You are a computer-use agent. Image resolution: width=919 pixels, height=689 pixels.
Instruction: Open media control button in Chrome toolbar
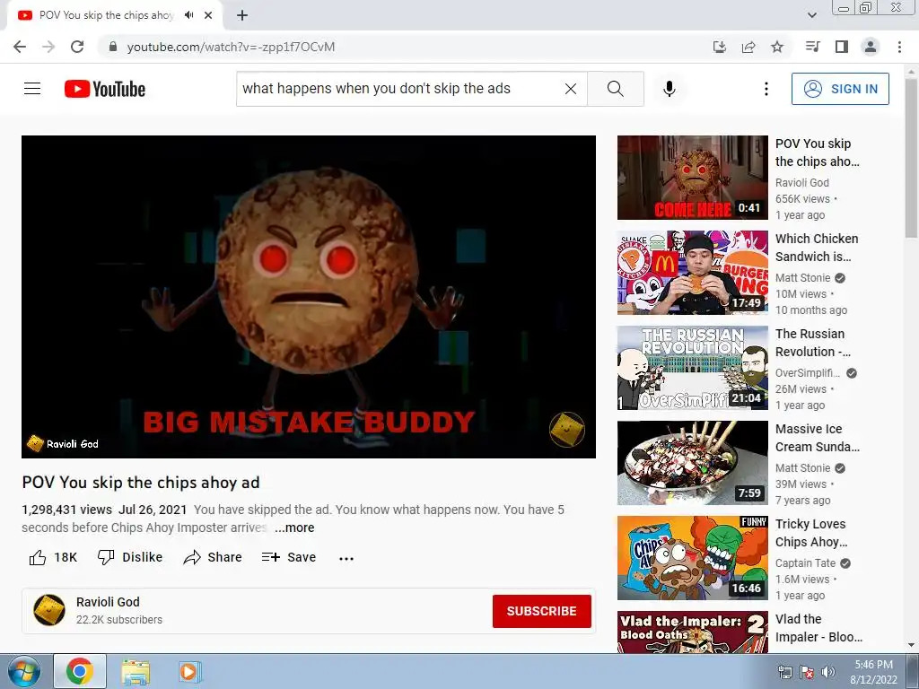pos(813,47)
